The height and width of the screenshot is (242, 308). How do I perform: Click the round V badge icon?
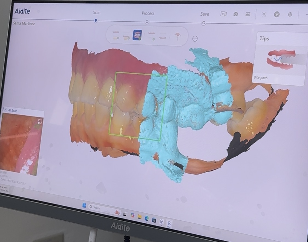[x=277, y=14]
